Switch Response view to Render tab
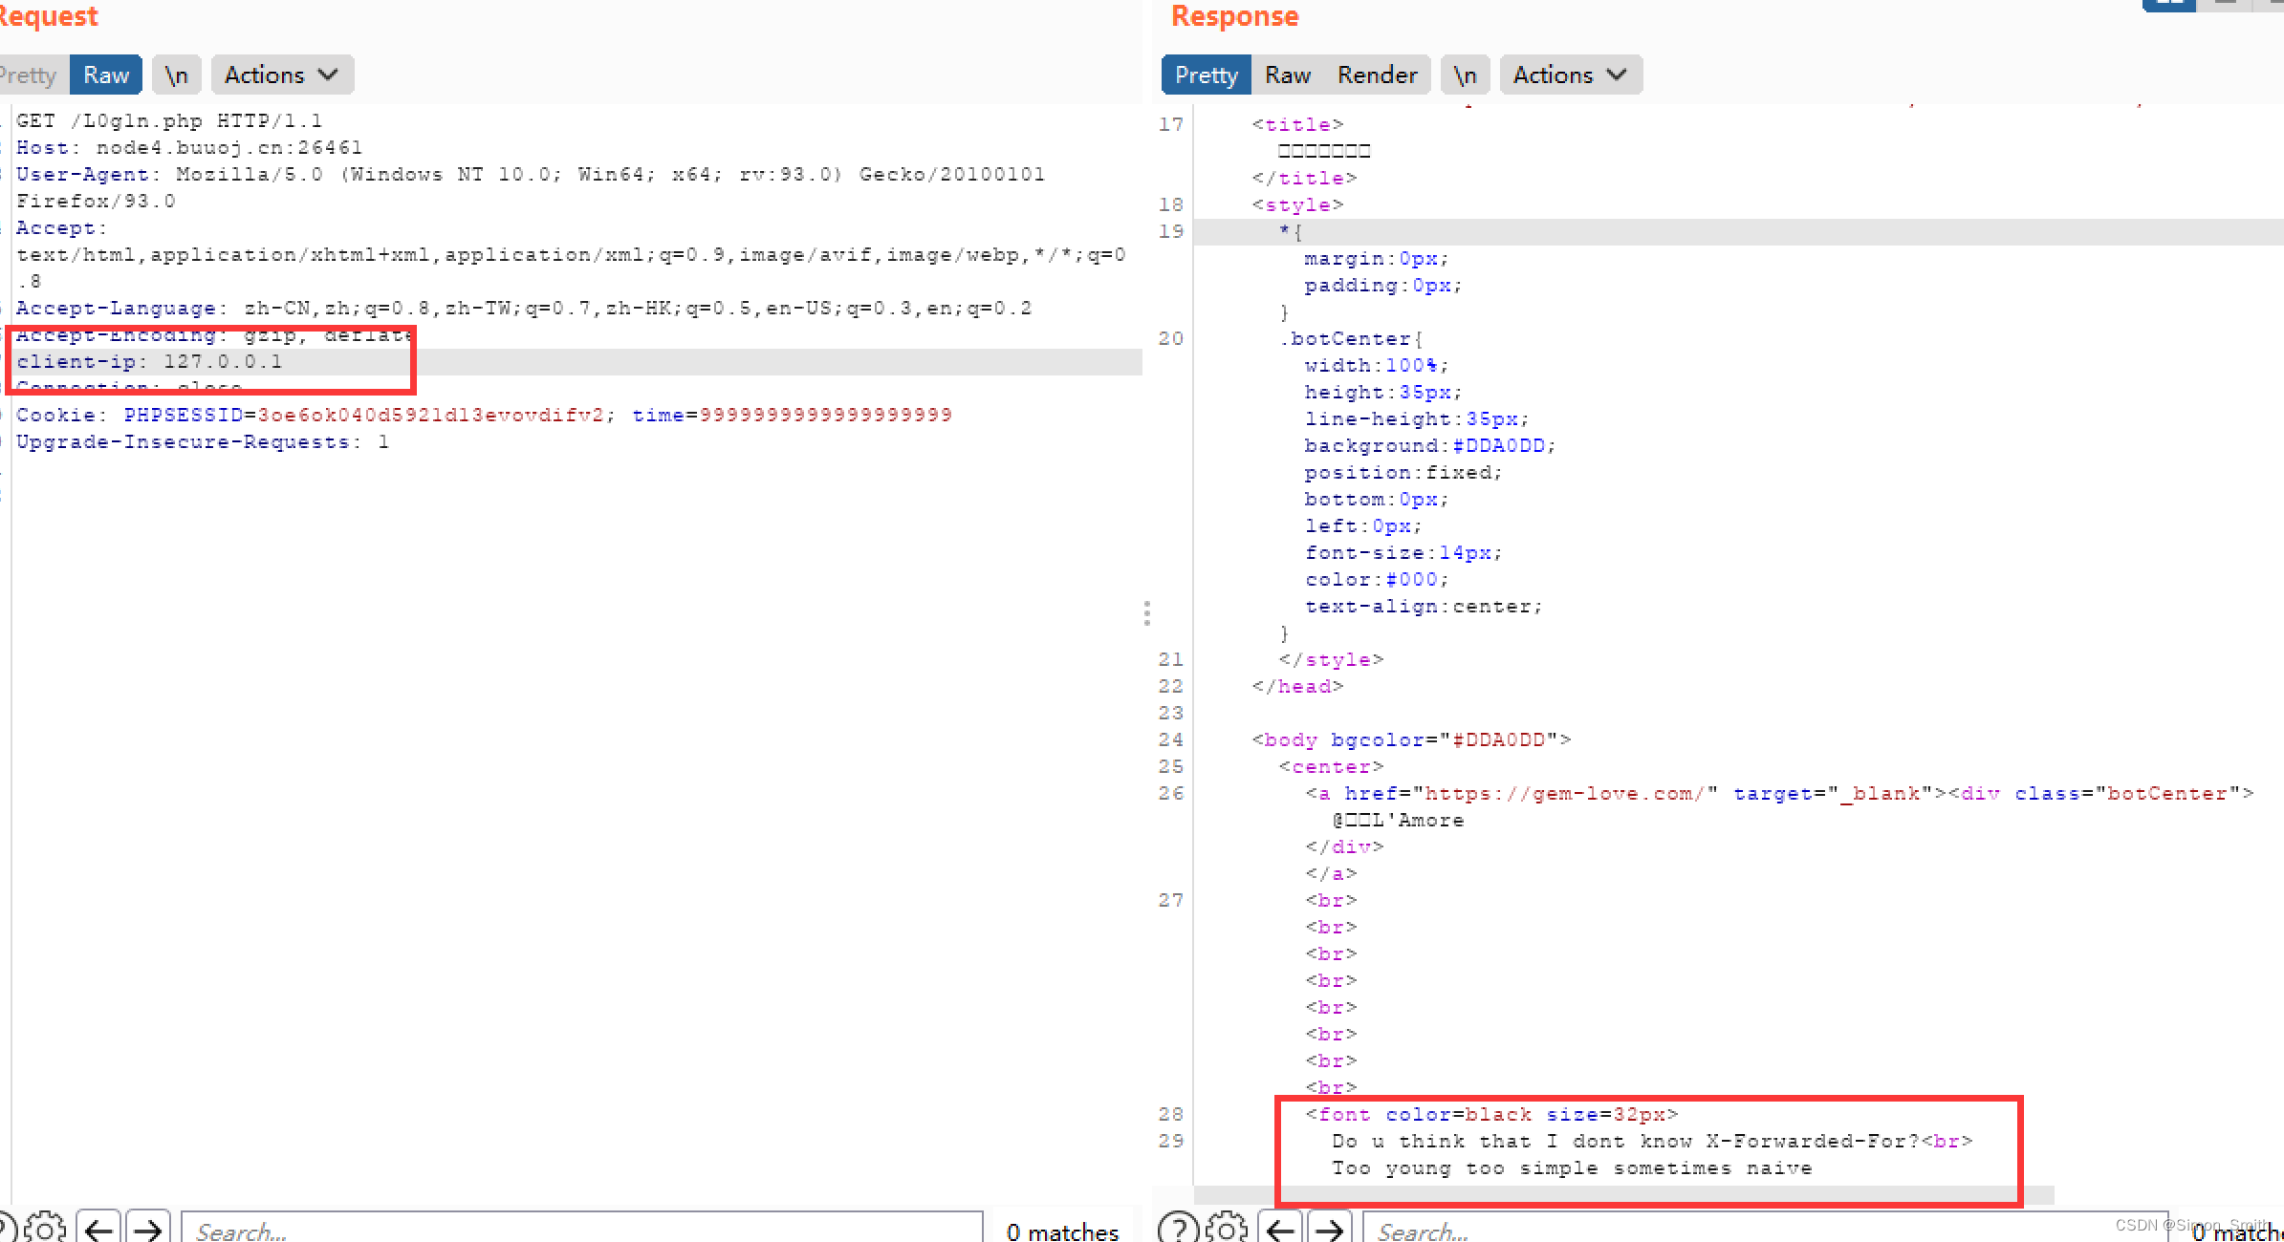The width and height of the screenshot is (2284, 1242). coord(1377,75)
